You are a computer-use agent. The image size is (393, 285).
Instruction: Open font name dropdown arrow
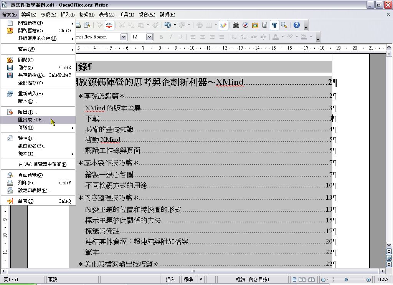tap(124, 37)
